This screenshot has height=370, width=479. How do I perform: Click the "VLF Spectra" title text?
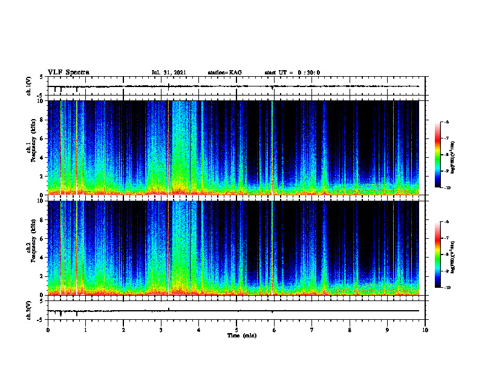pos(68,73)
